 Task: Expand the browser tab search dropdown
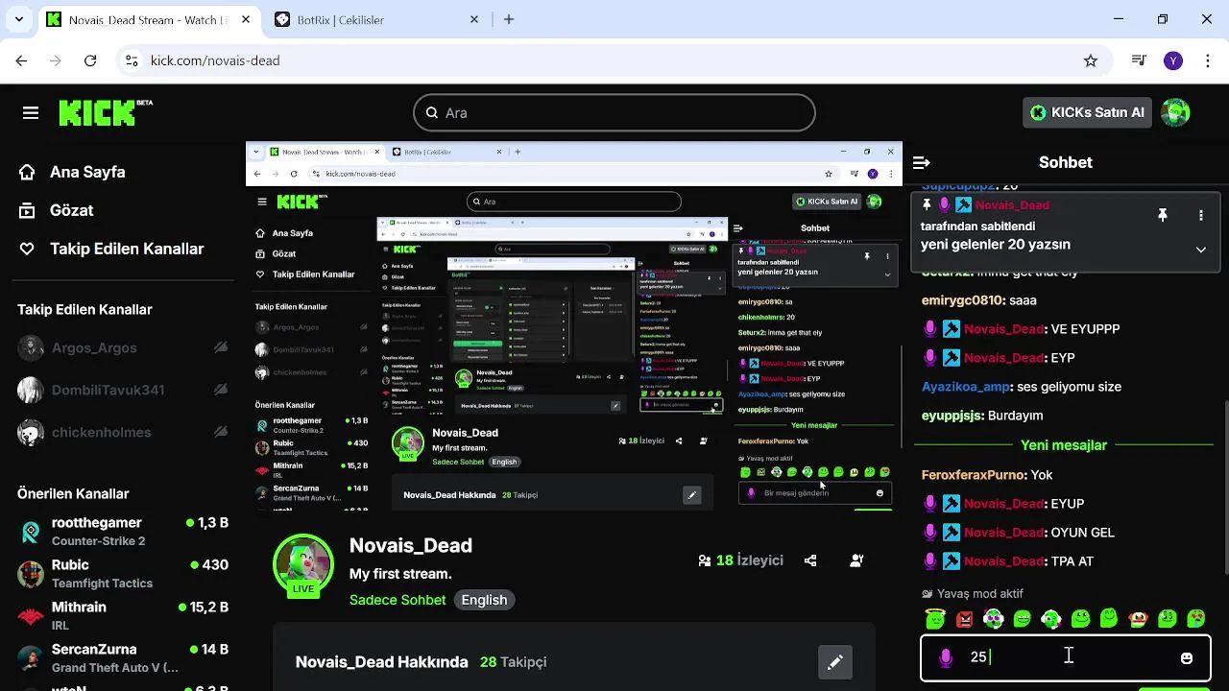tap(21, 19)
